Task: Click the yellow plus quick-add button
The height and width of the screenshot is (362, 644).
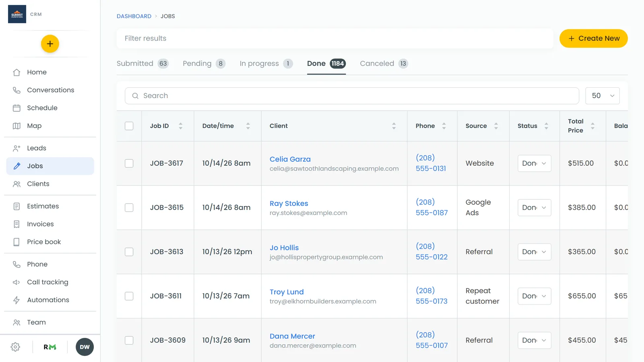Action: click(x=50, y=44)
